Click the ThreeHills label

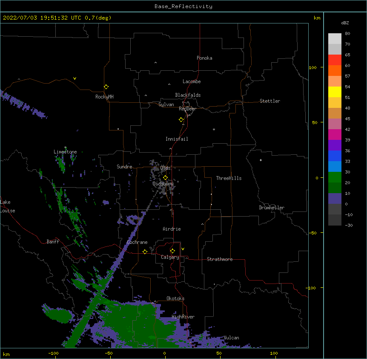(x=229, y=178)
